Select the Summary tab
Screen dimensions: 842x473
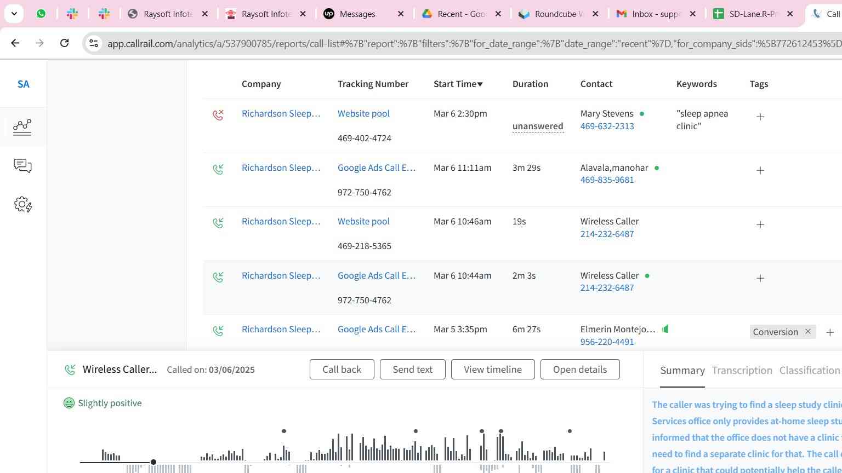pyautogui.click(x=682, y=371)
